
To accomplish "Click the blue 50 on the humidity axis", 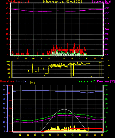I will (x=4, y=108).
